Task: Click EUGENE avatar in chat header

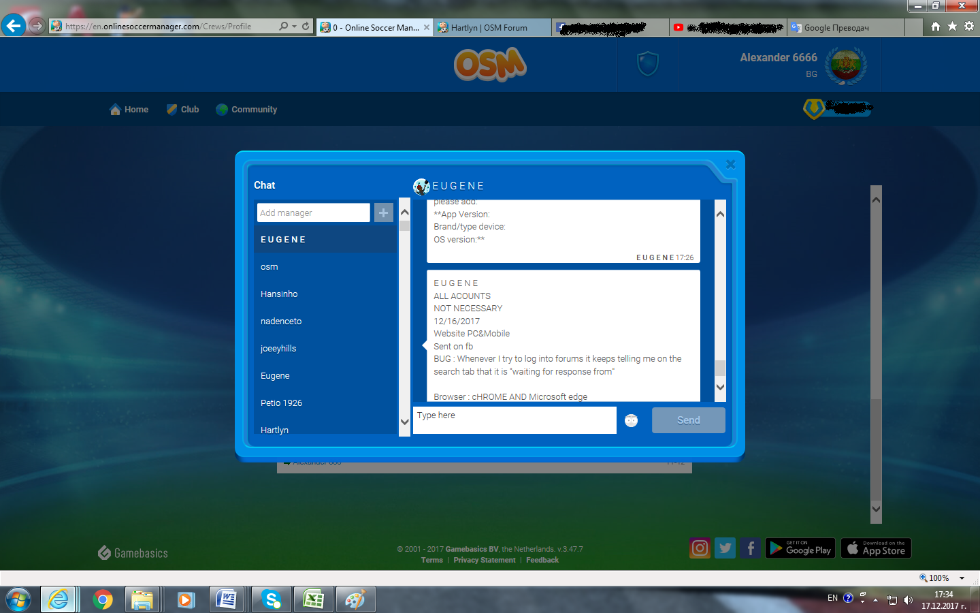Action: (421, 186)
